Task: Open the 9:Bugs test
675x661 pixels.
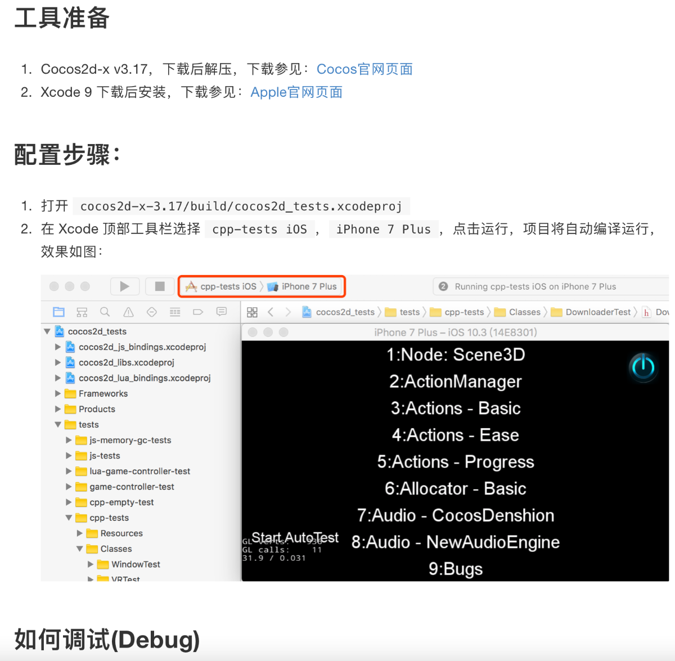Action: coord(456,569)
